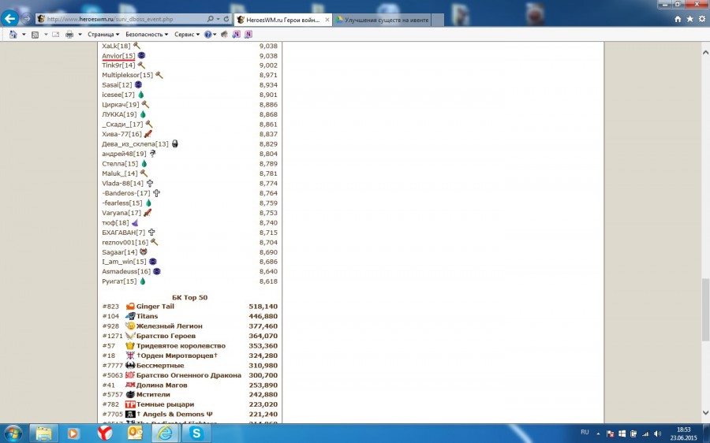Click the RSS feeds icon
The image size is (710, 443).
[35, 35]
